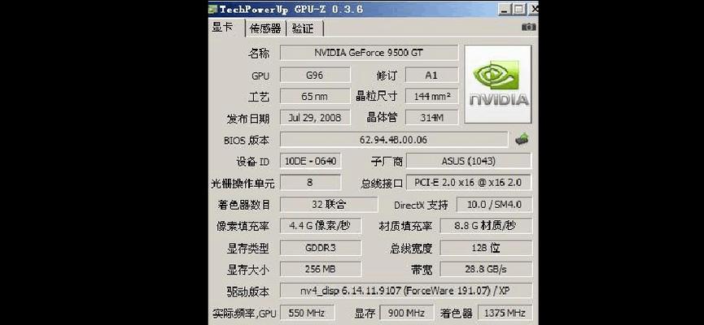Click the 晶体管 label

point(382,118)
